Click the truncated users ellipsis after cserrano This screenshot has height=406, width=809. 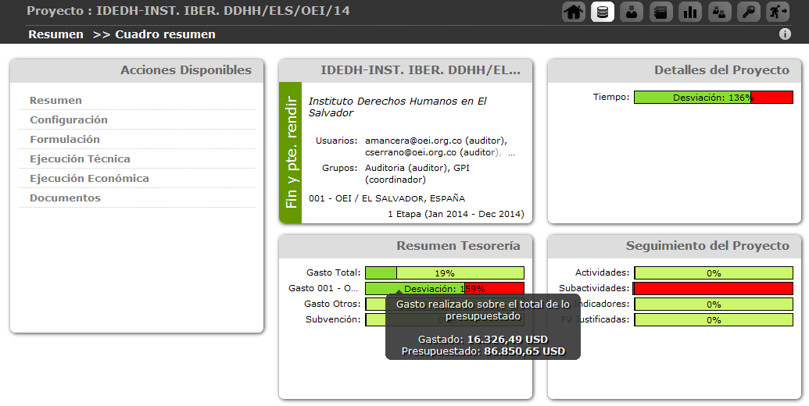[511, 153]
